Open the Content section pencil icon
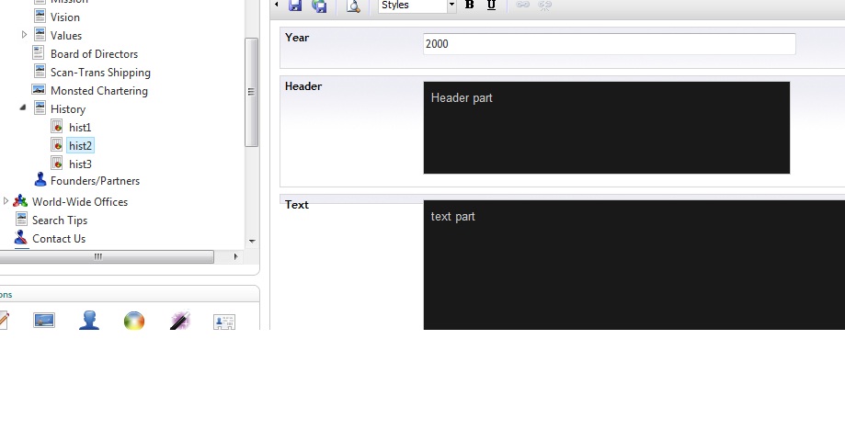 [x=5, y=321]
